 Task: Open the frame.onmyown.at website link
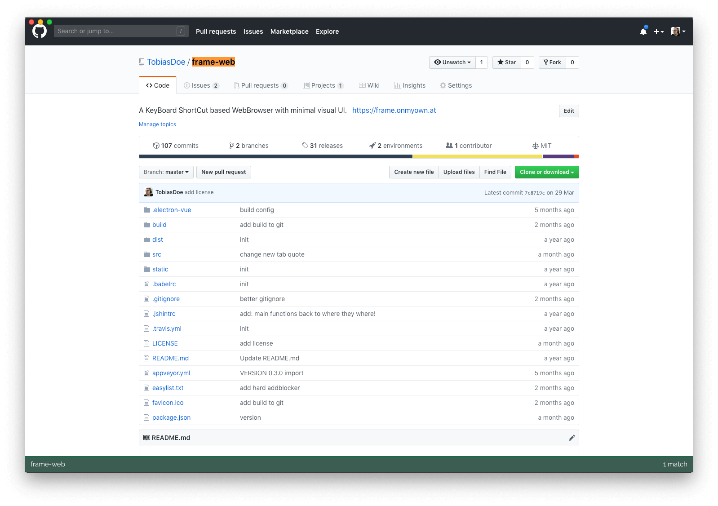click(394, 110)
